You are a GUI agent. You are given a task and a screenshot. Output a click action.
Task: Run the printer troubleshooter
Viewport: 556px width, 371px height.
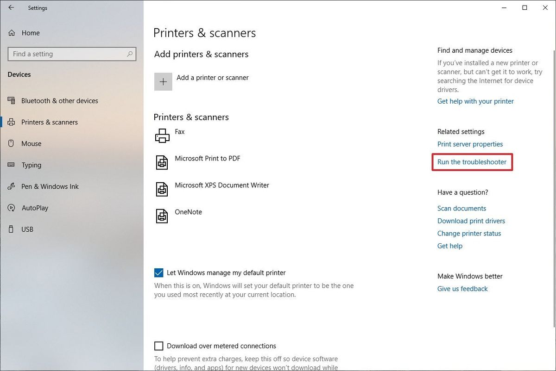click(x=472, y=162)
